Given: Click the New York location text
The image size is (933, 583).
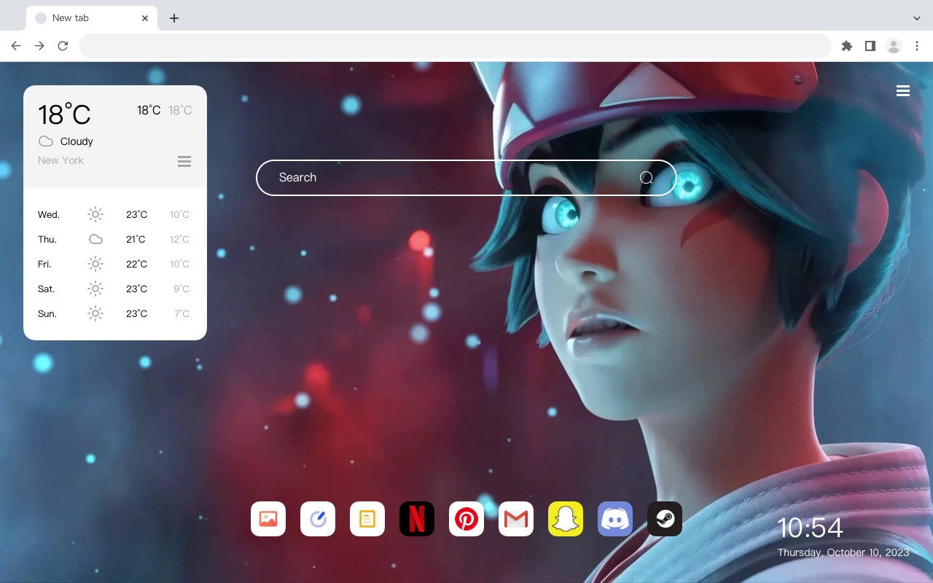Looking at the screenshot, I should point(60,160).
